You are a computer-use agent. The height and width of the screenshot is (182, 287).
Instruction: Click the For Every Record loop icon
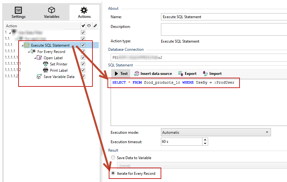(33, 52)
